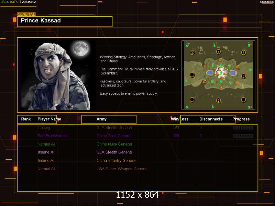Select start position 3 on the minimap
275x206 pixels.
click(192, 53)
